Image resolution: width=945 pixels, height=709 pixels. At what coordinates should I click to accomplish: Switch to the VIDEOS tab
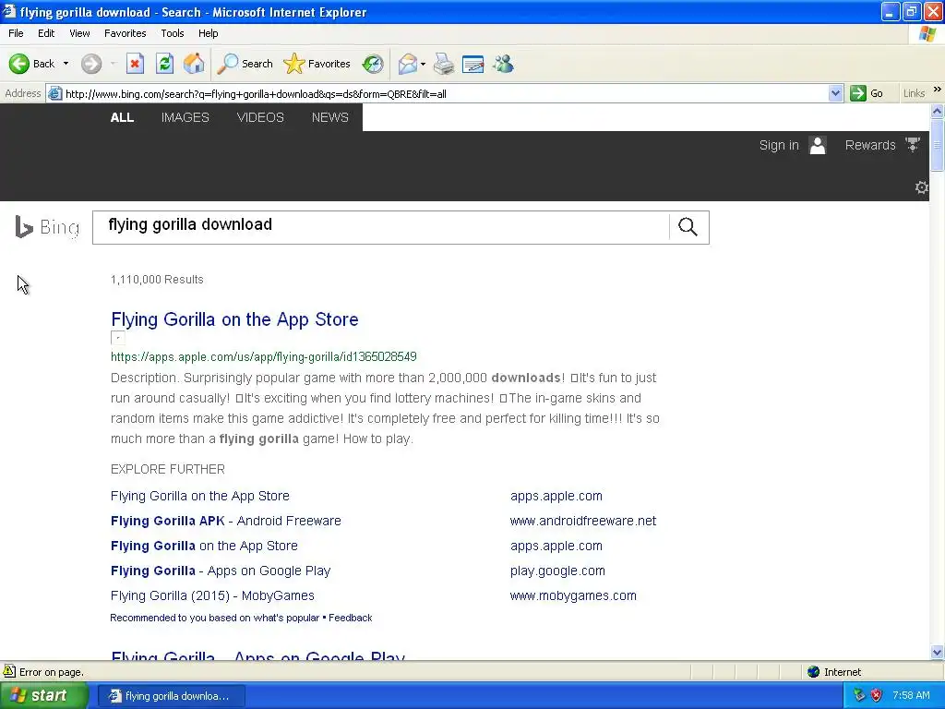tap(260, 117)
